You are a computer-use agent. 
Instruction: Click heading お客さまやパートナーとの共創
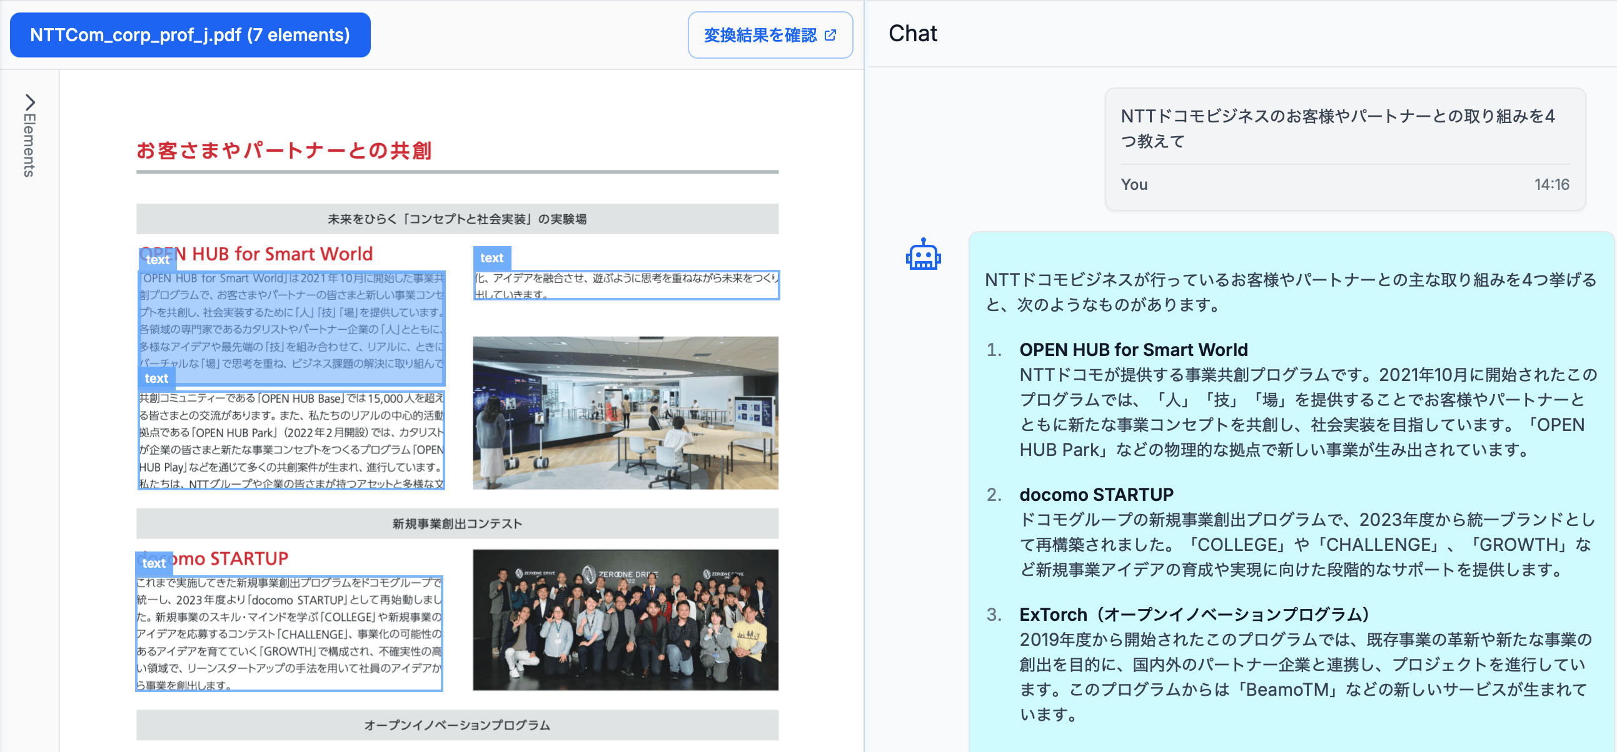click(x=285, y=151)
